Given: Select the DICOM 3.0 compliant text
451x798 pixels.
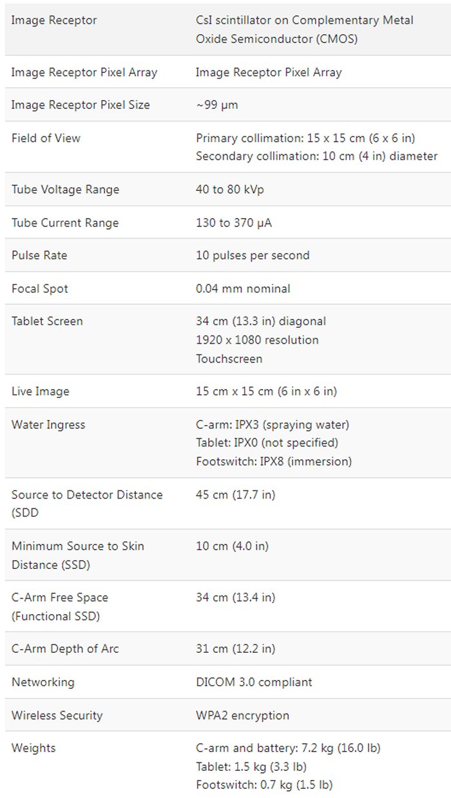Looking at the screenshot, I should [x=254, y=682].
